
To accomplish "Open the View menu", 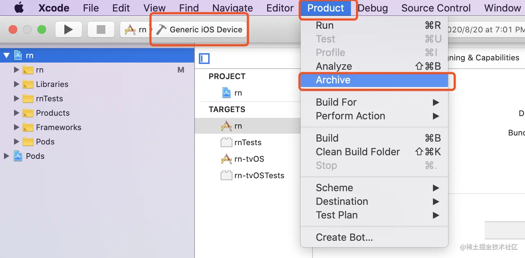I will tap(155, 8).
